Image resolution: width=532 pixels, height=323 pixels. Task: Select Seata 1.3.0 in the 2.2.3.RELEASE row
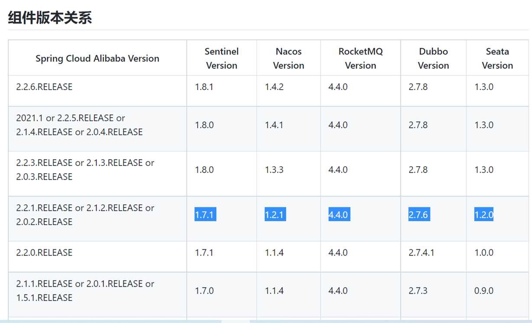(484, 170)
